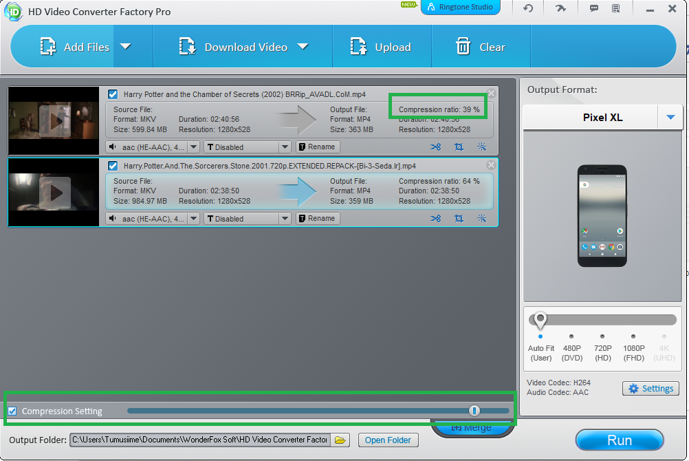Select the crop tool on the second video

click(x=459, y=218)
